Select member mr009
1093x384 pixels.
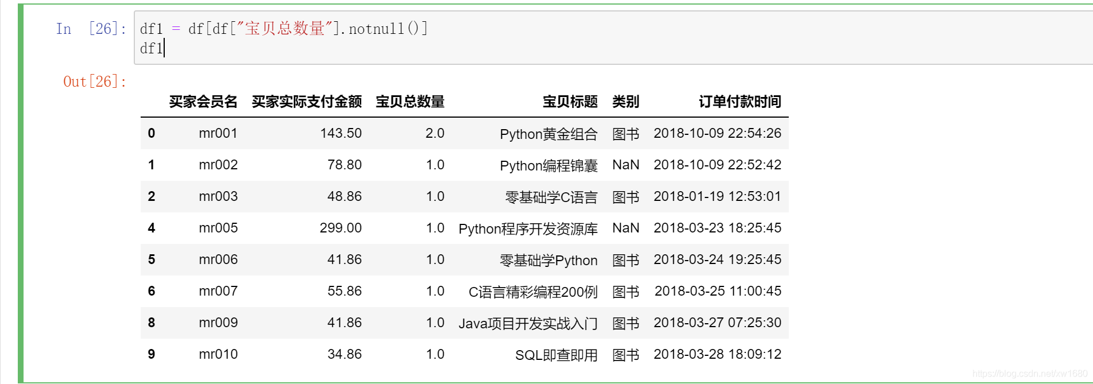[x=218, y=323]
